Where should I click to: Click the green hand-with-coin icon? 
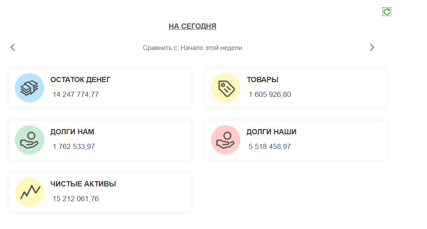click(x=30, y=140)
